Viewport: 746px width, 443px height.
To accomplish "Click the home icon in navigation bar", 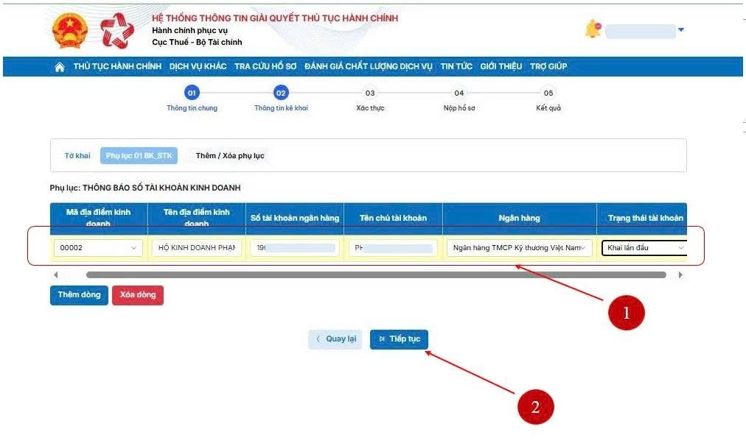I will pyautogui.click(x=60, y=67).
